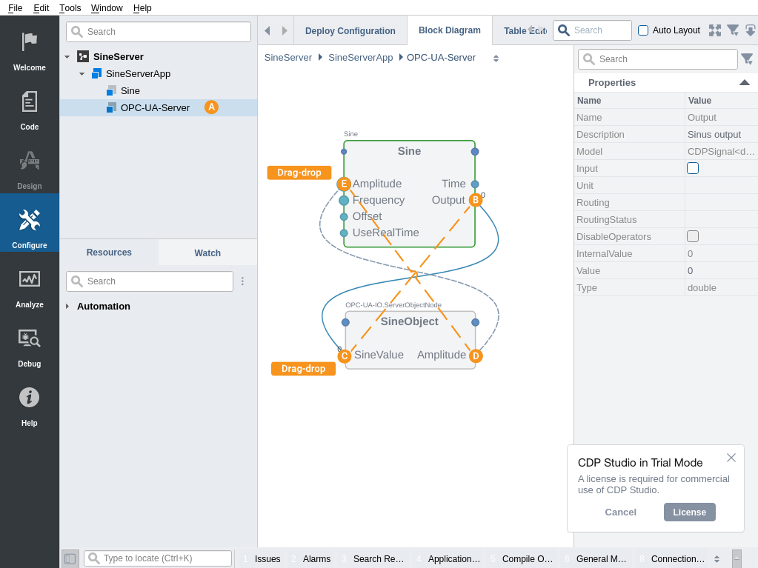
Task: Switch to the Deploy Configuration tab
Action: [x=350, y=31]
